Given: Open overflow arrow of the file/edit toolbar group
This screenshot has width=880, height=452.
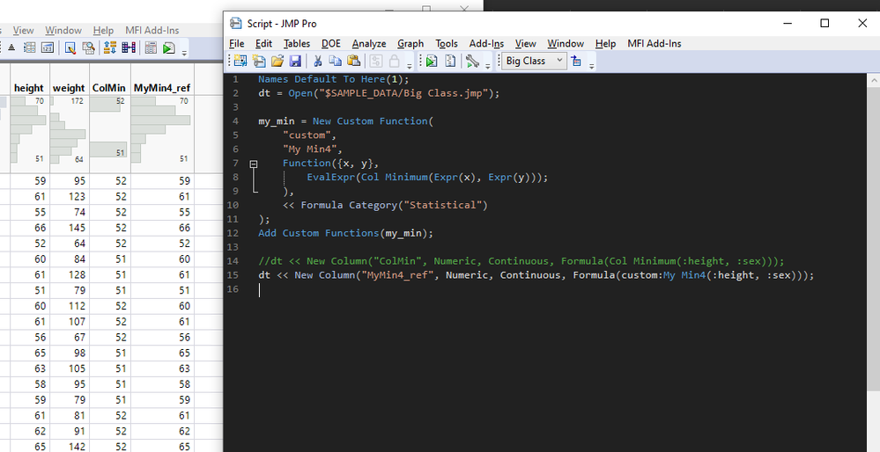Looking at the screenshot, I should [409, 66].
